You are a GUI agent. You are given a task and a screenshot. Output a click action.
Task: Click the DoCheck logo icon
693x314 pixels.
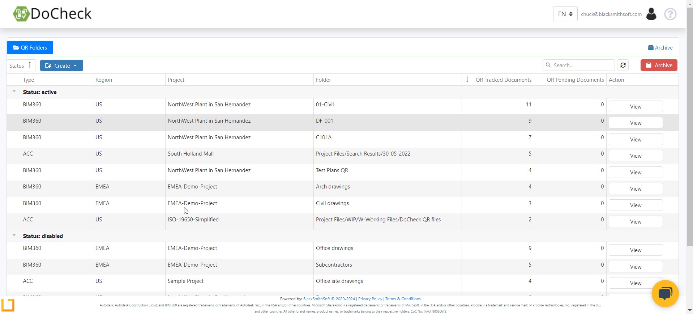point(21,14)
